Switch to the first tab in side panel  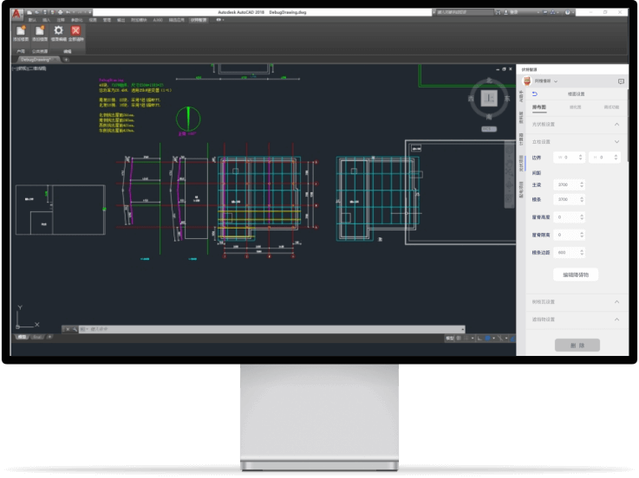click(x=539, y=107)
